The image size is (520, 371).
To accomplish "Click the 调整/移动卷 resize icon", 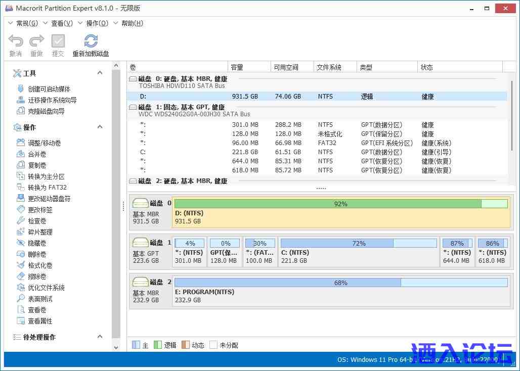I will pyautogui.click(x=21, y=143).
